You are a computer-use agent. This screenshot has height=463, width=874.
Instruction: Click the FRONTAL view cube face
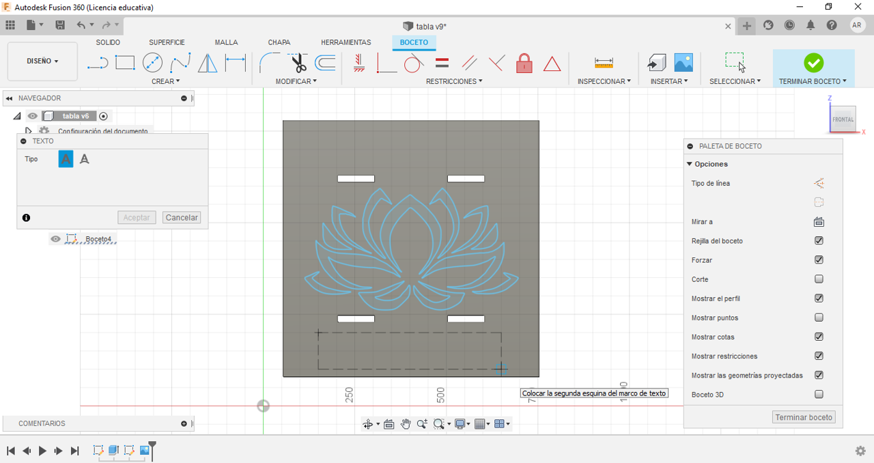(843, 120)
